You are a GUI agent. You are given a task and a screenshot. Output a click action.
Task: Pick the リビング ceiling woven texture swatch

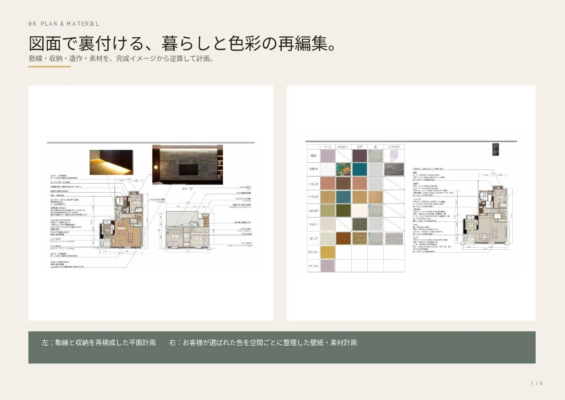(x=360, y=238)
